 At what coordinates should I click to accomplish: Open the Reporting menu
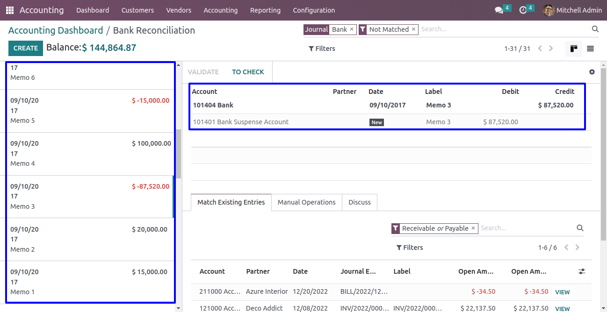click(x=265, y=10)
